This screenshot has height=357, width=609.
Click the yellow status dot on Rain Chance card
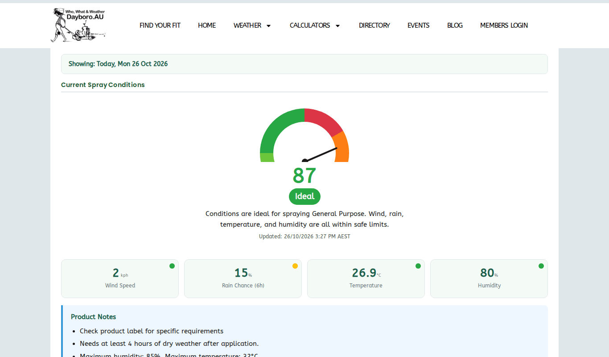click(x=295, y=266)
